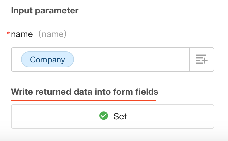
Task: Click left padding before Company chip
Action: click(16, 60)
